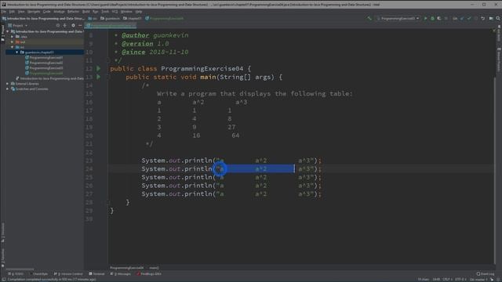Open Project view selector dropdown
This screenshot has width=502, height=282.
[18, 26]
